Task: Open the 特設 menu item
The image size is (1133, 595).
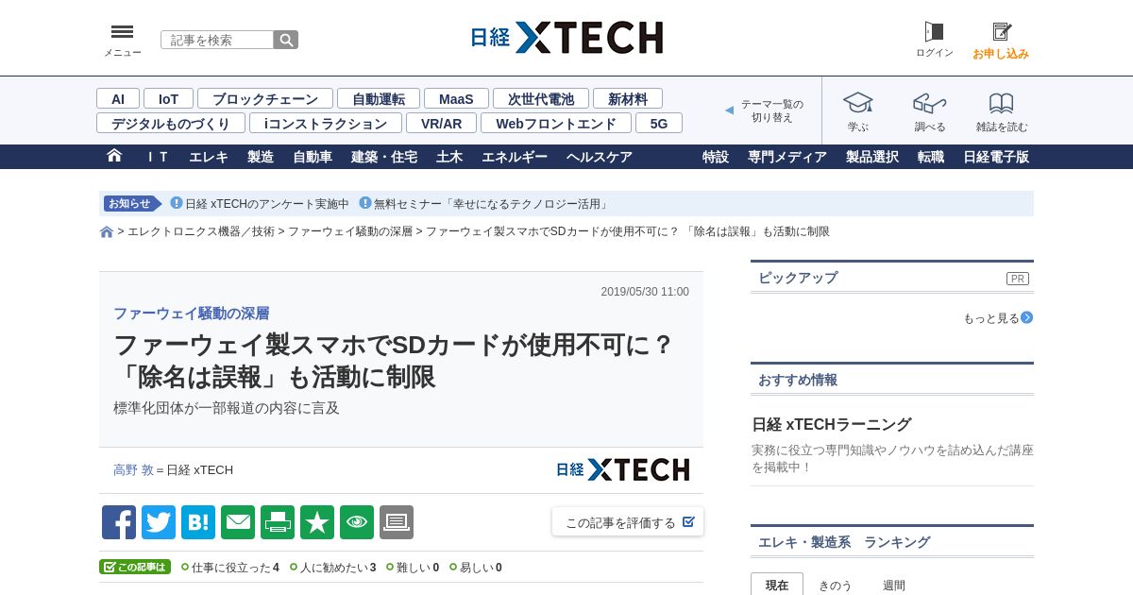Action: click(x=716, y=157)
